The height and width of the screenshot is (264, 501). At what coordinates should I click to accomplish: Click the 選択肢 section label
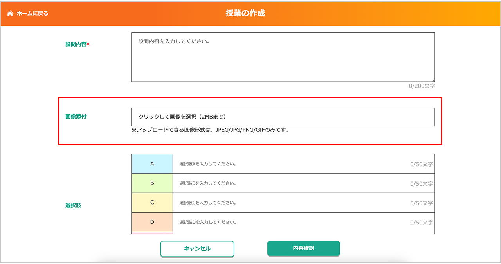coord(73,205)
